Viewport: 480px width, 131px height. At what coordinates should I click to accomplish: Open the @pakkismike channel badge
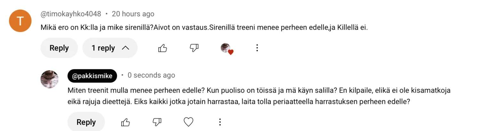point(92,76)
